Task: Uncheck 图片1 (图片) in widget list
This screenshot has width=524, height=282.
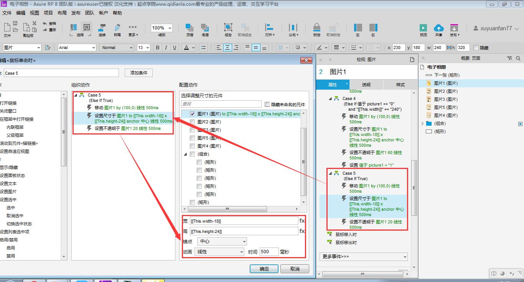Action: (193, 114)
